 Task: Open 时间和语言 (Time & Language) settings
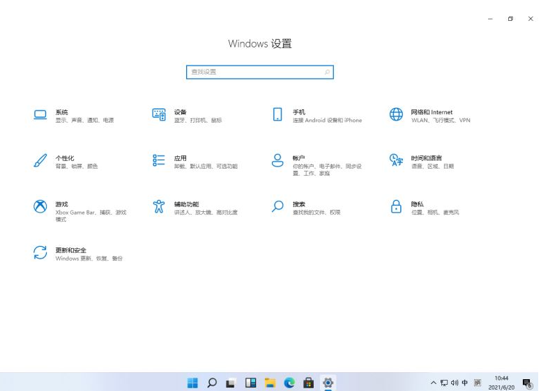click(426, 158)
